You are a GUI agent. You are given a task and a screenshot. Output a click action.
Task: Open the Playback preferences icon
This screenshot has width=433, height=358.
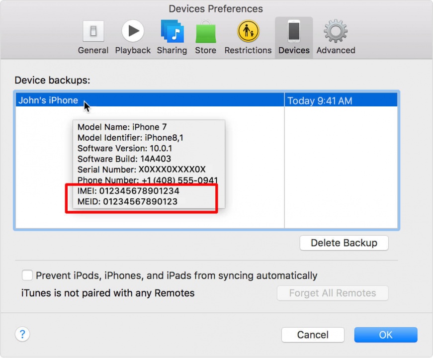click(x=133, y=31)
